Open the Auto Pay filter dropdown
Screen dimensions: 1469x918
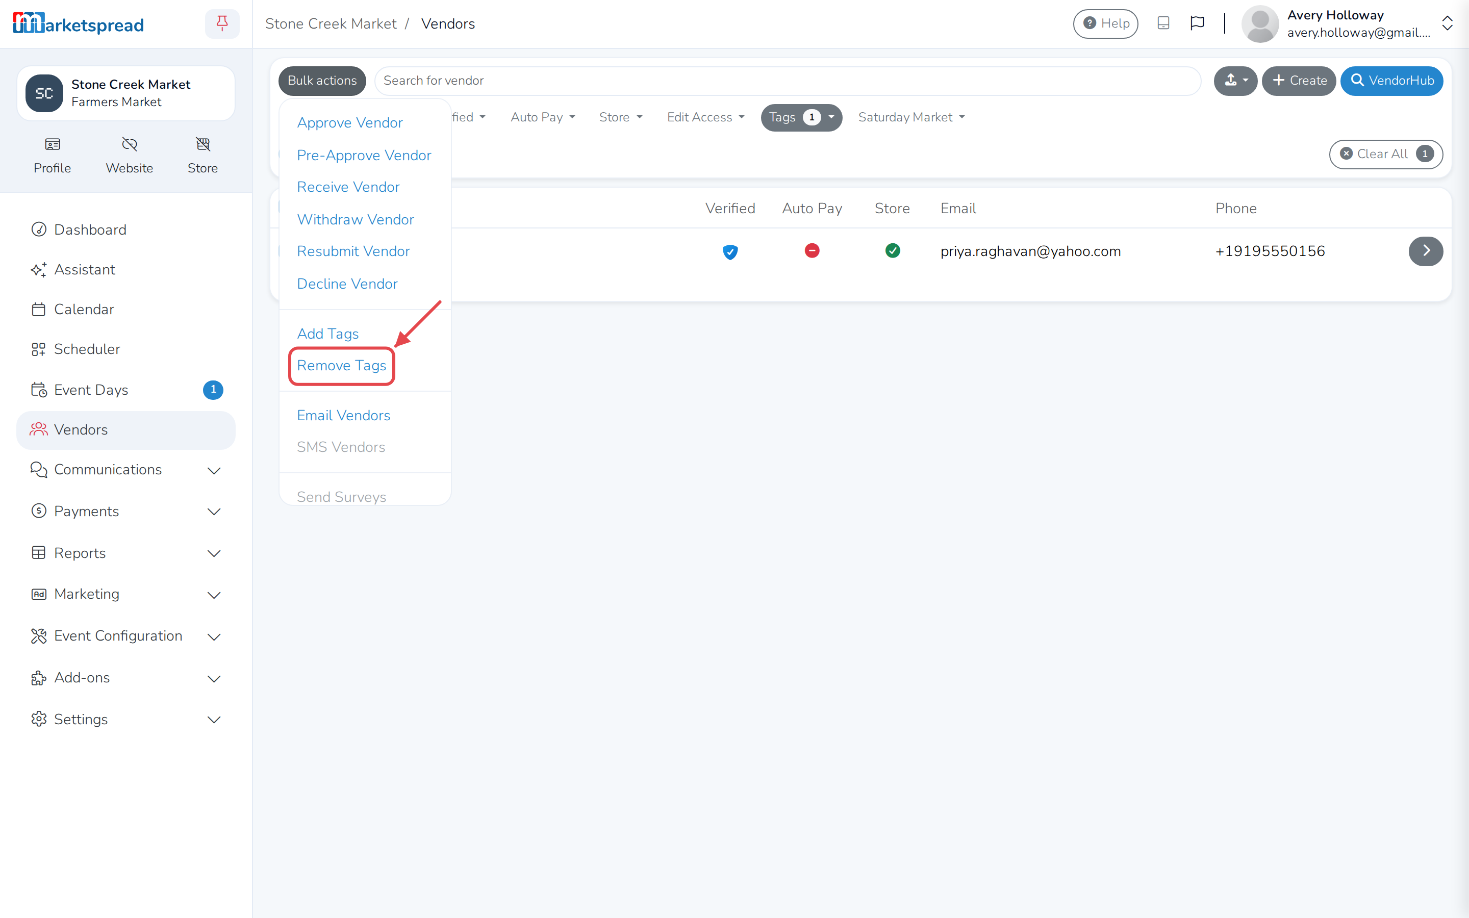[543, 117]
